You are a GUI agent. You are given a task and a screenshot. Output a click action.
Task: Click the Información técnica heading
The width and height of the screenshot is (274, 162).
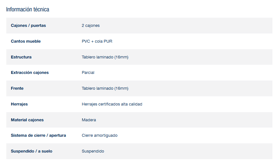(28, 9)
